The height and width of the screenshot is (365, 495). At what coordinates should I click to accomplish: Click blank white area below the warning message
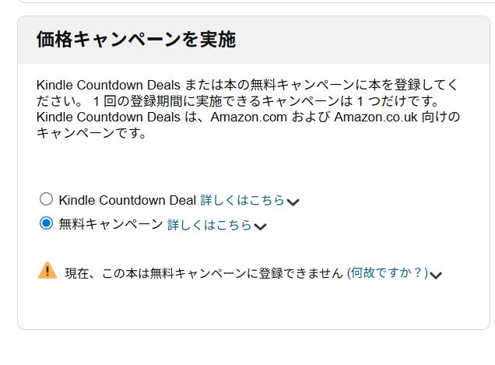click(249, 307)
